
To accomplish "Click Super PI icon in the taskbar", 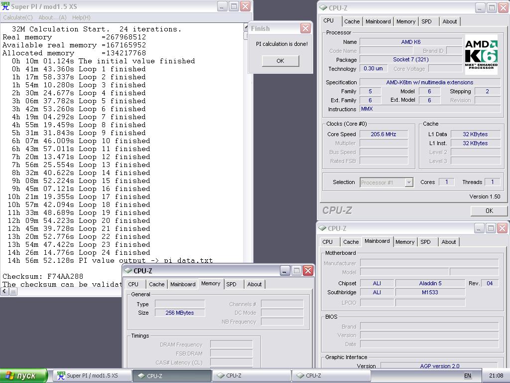I will coord(61,376).
